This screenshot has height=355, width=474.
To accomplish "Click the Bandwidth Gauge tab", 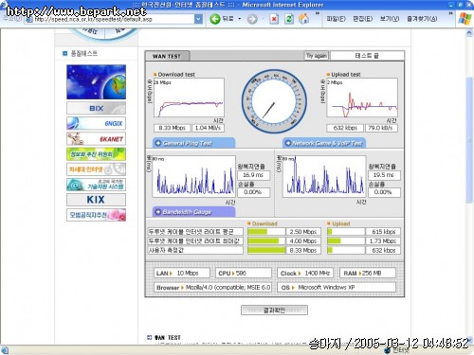I will coord(193,212).
